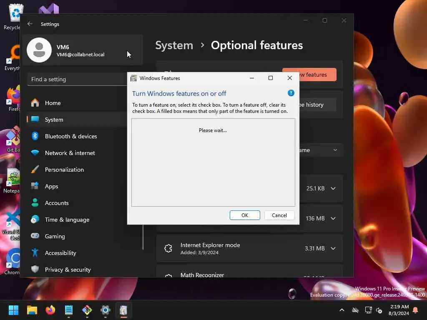Open the notification bell icon

pos(416,310)
